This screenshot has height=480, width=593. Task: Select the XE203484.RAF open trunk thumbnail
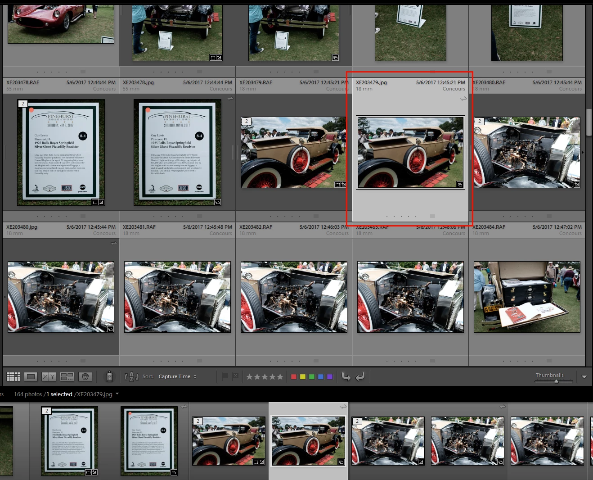pos(527,297)
